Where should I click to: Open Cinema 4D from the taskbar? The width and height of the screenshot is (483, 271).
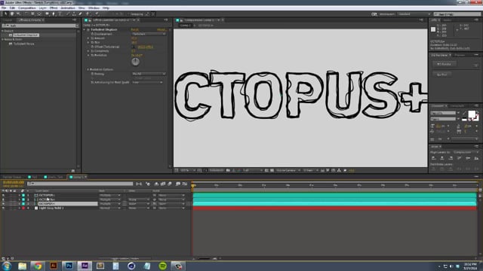point(131,266)
